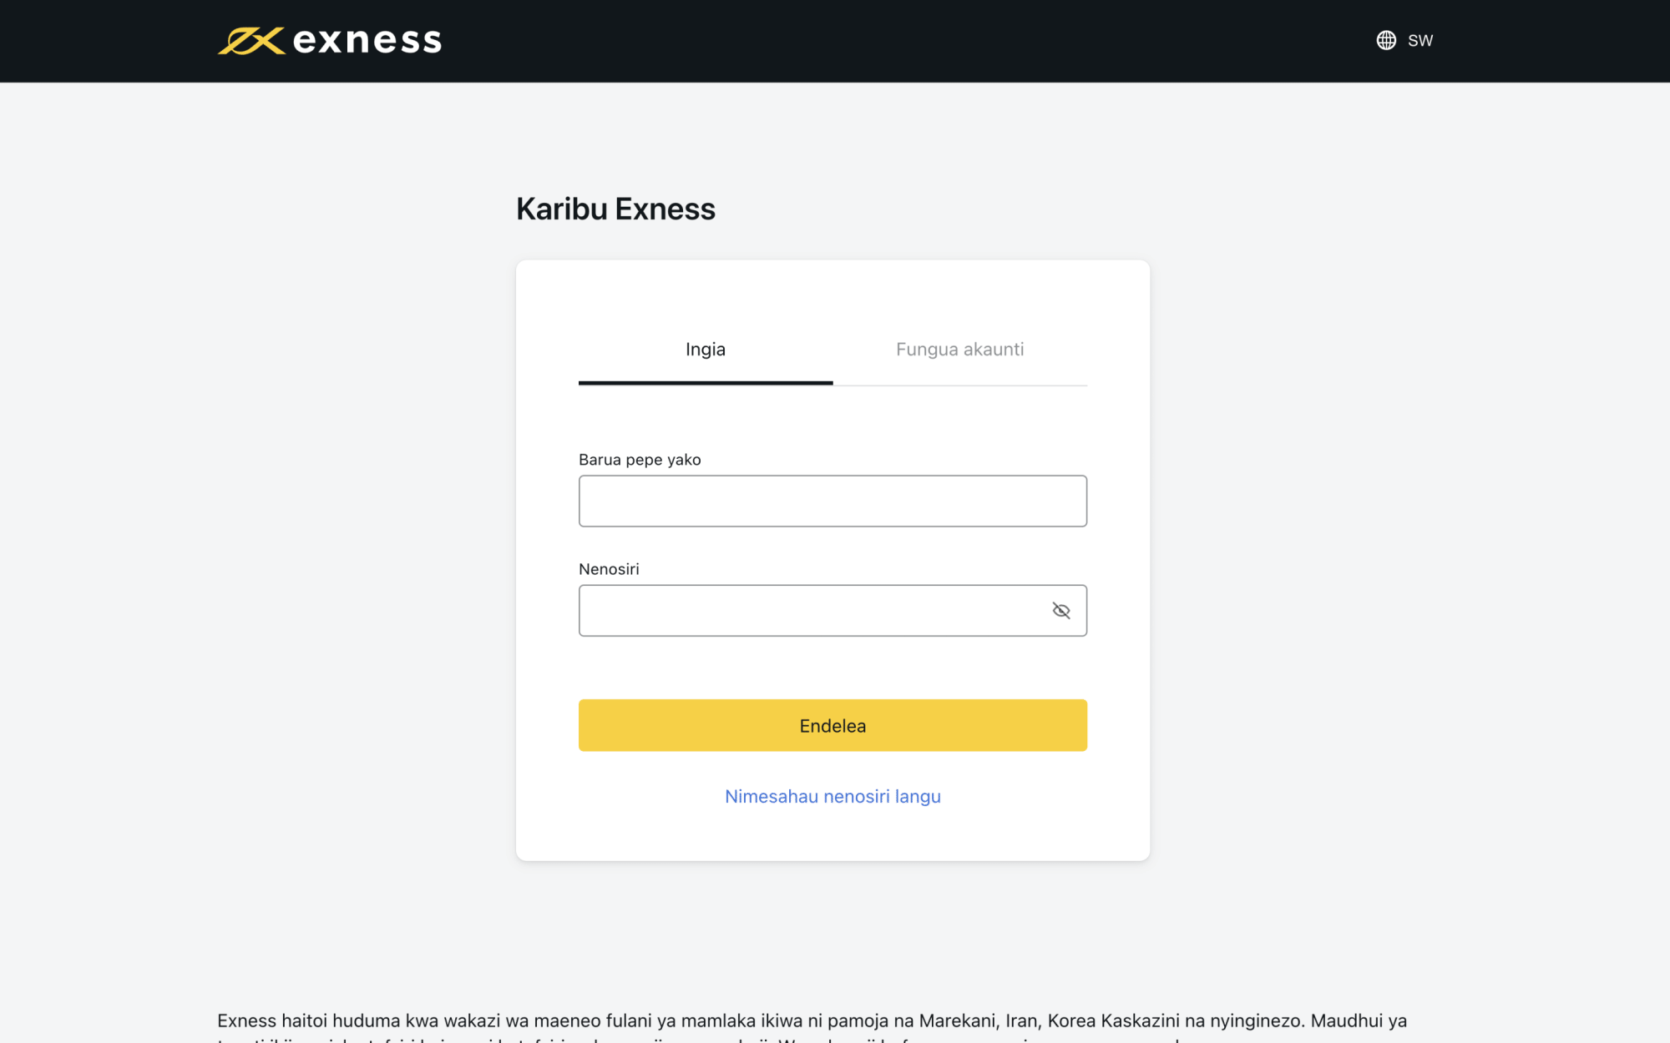Click the grey divider under Fungua akaunti
This screenshot has width=1670, height=1043.
960,385
